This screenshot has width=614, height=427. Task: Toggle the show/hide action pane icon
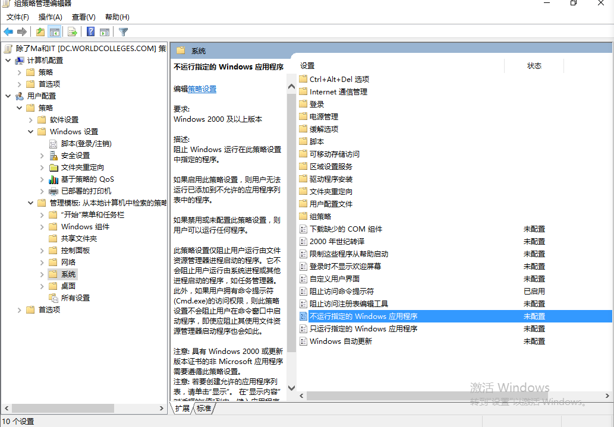click(x=104, y=31)
